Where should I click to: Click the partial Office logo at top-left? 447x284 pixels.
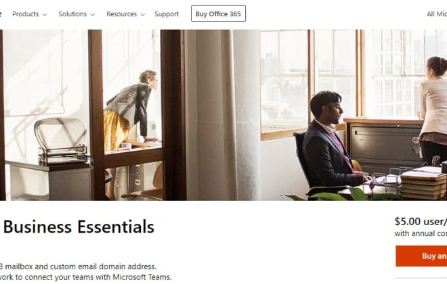click(x=1, y=14)
